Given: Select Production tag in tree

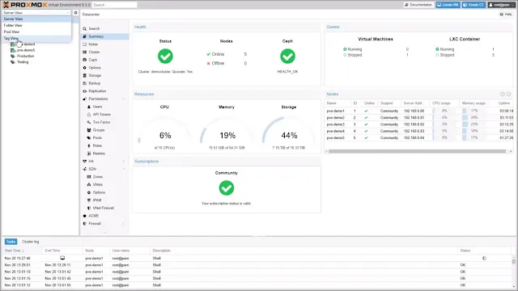Looking at the screenshot, I should click(25, 57).
